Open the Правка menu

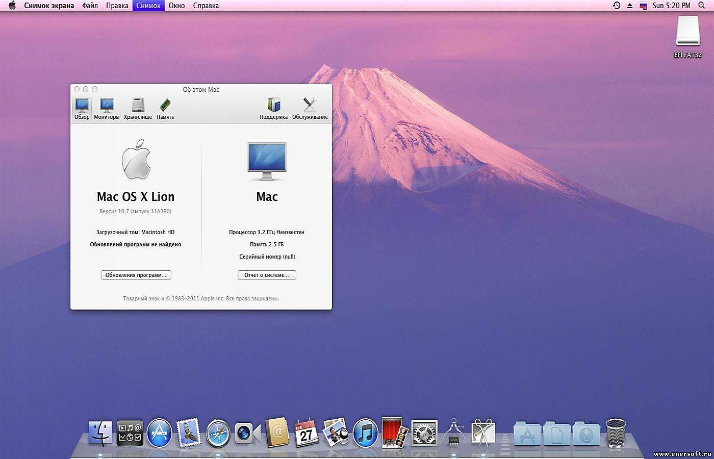117,6
